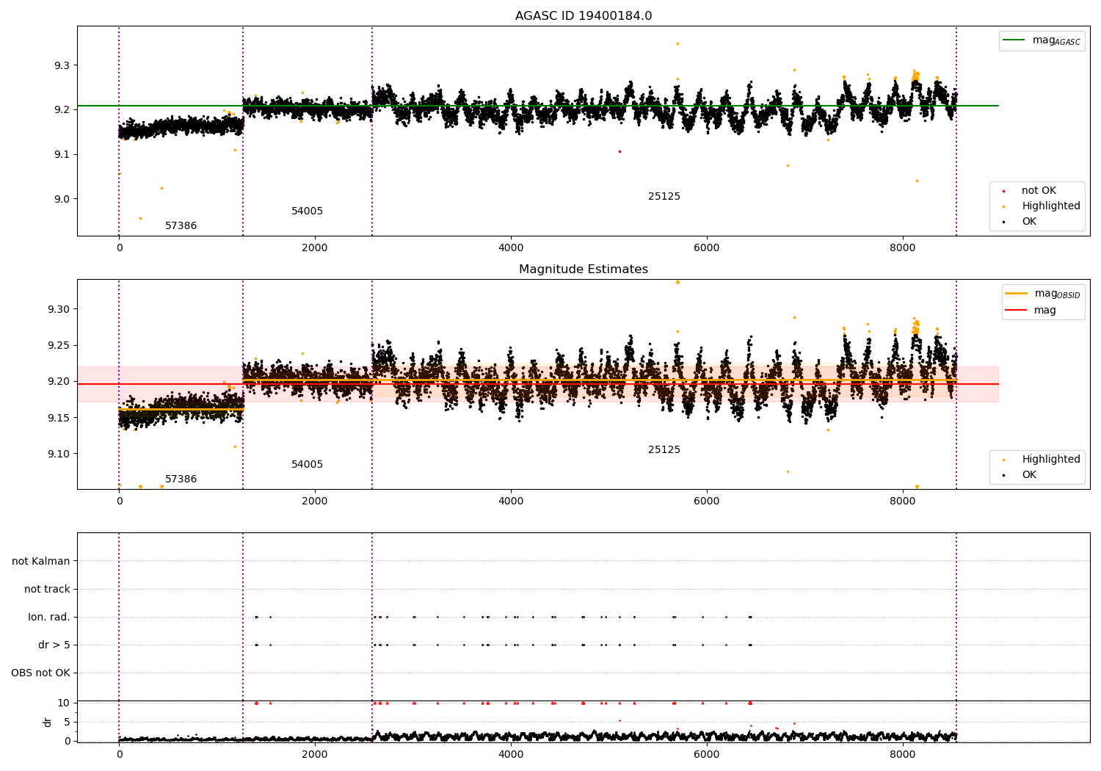Click the 'OBS not OK' axis label
This screenshot has width=1101, height=771.
[x=40, y=673]
